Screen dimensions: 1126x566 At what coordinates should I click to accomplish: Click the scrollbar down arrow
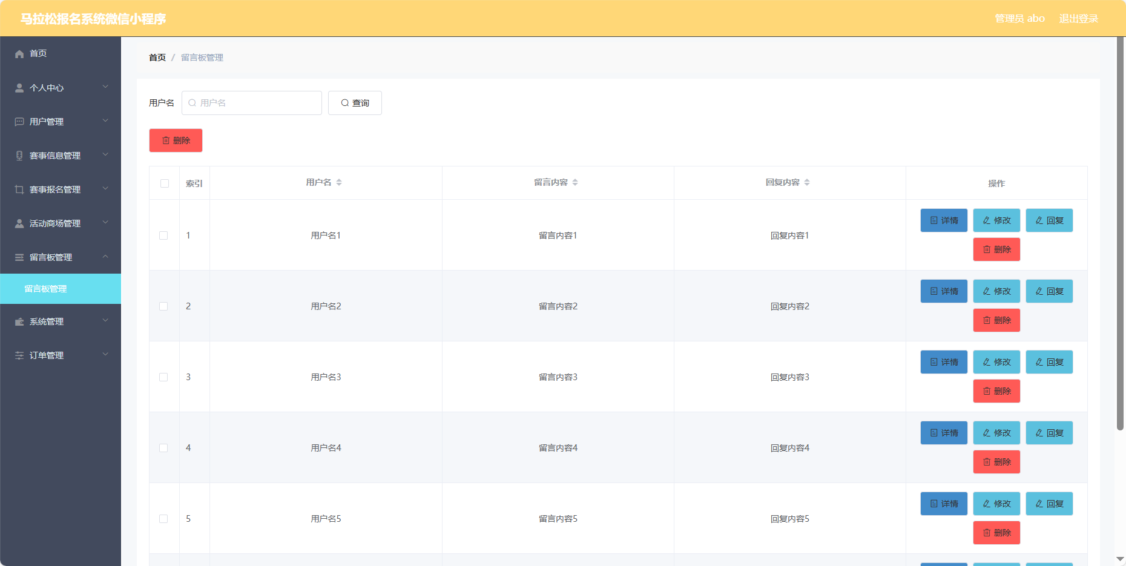(1121, 559)
